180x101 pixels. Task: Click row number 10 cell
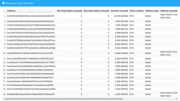point(4,53)
